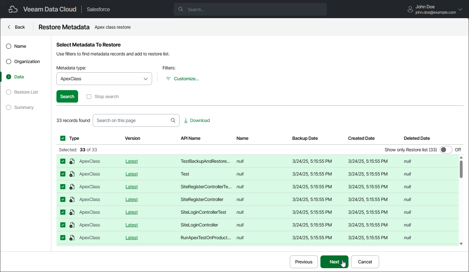Open Latest version link for TestBackupAndRestore...
The height and width of the screenshot is (272, 469).
(132, 161)
